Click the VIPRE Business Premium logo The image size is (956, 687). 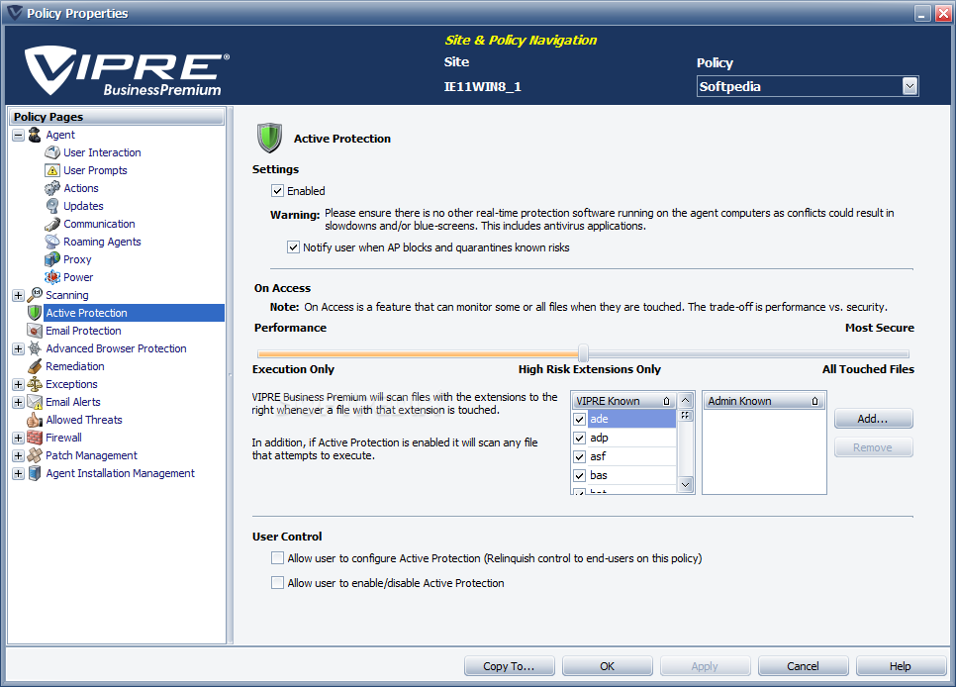127,70
